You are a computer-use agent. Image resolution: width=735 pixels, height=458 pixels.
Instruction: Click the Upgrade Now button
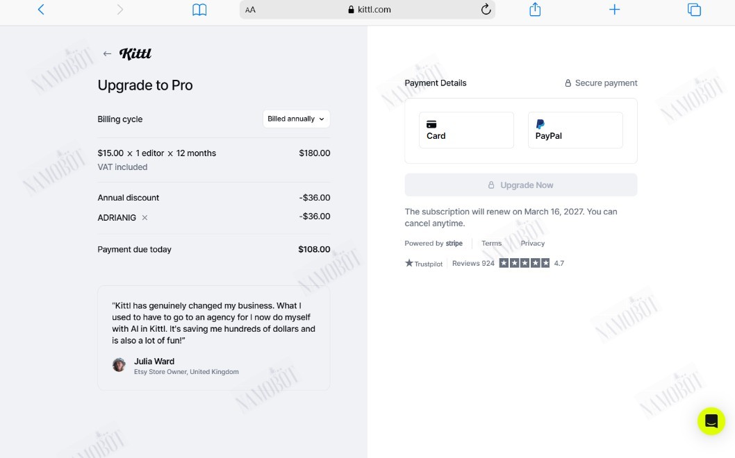click(521, 185)
